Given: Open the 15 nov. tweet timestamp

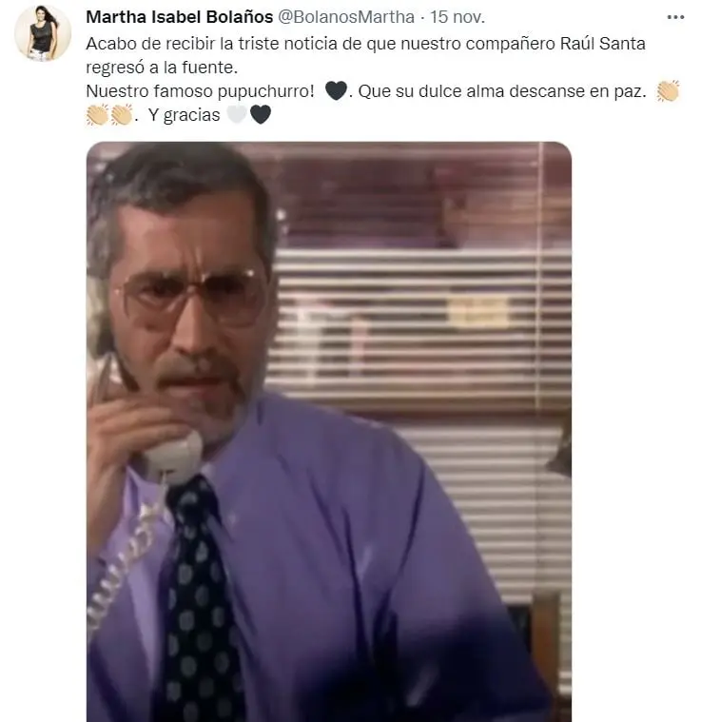Looking at the screenshot, I should click(x=458, y=17).
